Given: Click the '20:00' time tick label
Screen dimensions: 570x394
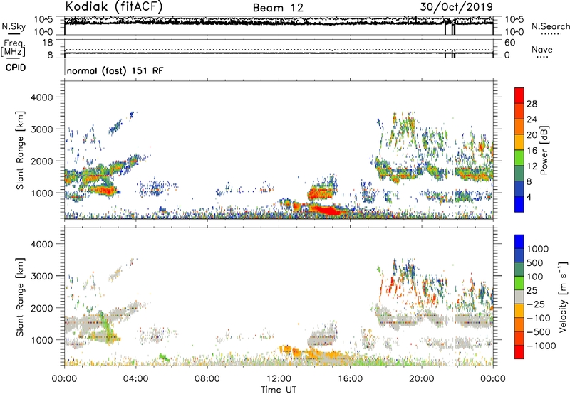Looking at the screenshot, I should [x=422, y=379].
